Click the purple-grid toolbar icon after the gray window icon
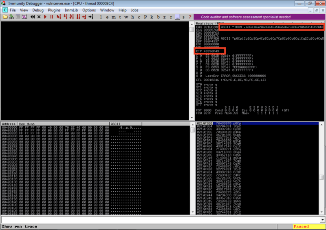326x230 pixels. click(x=24, y=17)
